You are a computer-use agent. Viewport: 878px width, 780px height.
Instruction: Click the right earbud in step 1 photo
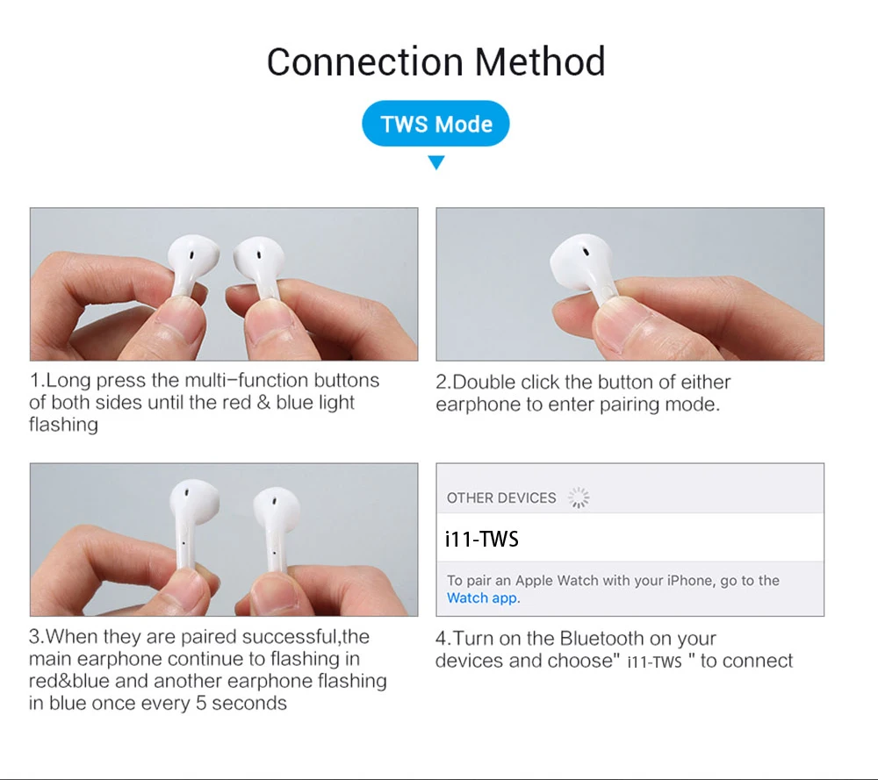click(259, 267)
